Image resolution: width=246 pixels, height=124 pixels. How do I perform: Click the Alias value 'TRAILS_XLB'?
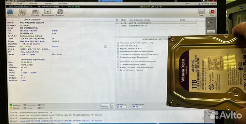[x=27, y=65]
